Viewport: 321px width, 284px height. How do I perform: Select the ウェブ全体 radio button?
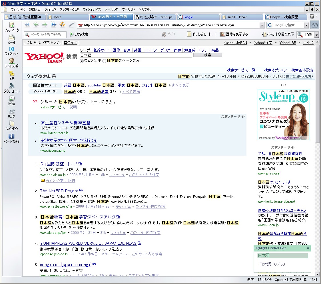click(82, 61)
